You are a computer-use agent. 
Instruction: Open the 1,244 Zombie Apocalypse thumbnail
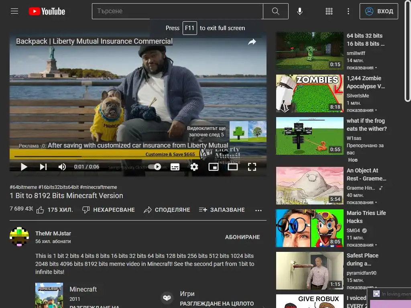tap(309, 93)
